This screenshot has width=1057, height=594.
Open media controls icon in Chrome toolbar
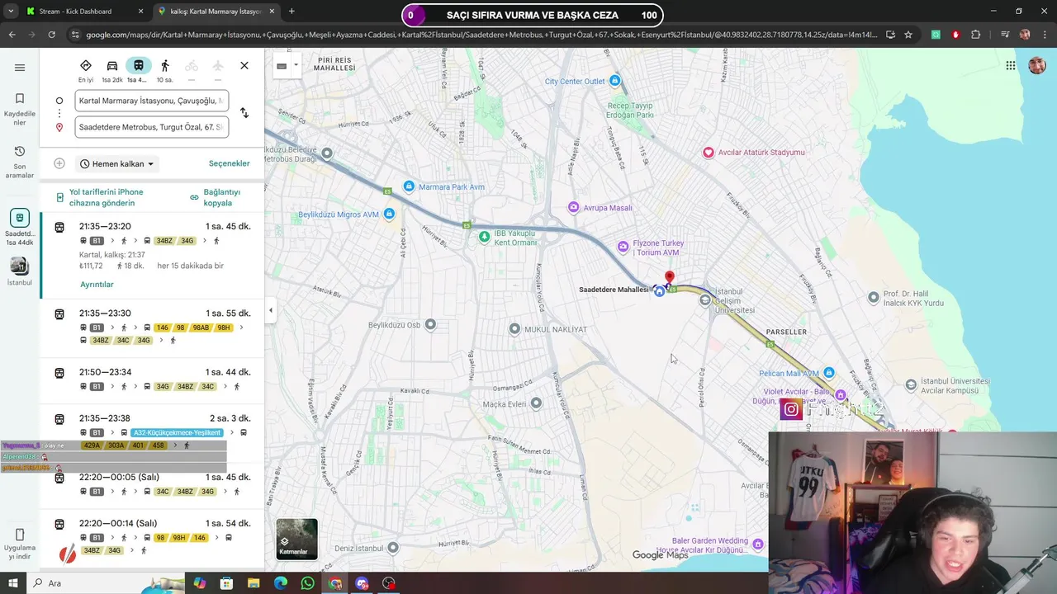click(x=1004, y=35)
